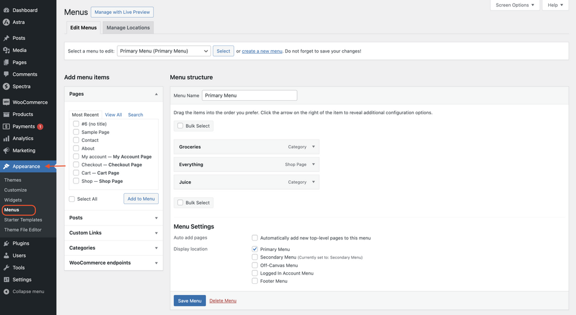
Task: Tick the Select All checkbox under Pages
Action: pyautogui.click(x=72, y=199)
